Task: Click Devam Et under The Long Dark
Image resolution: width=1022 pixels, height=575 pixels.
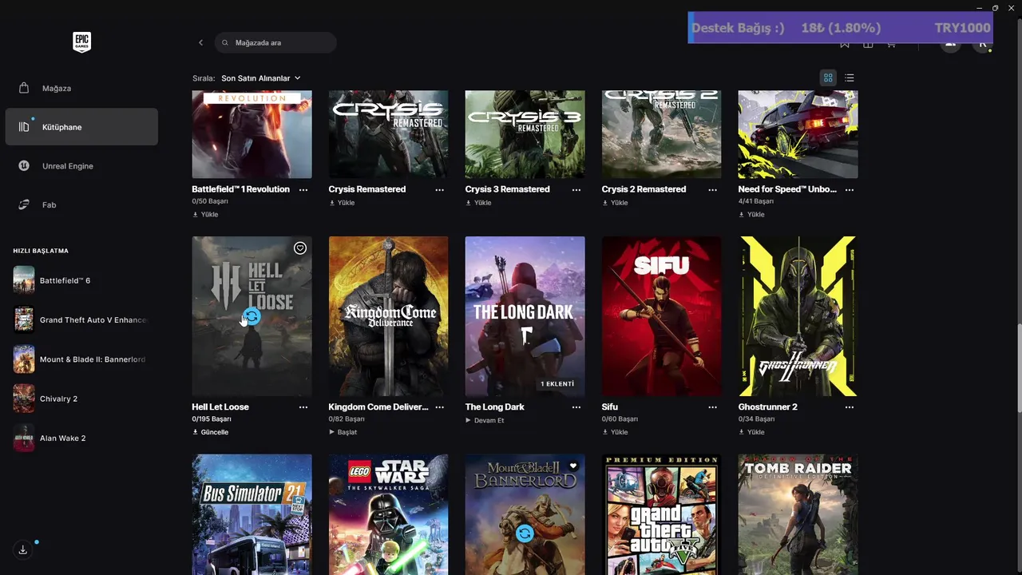Action: click(x=485, y=420)
